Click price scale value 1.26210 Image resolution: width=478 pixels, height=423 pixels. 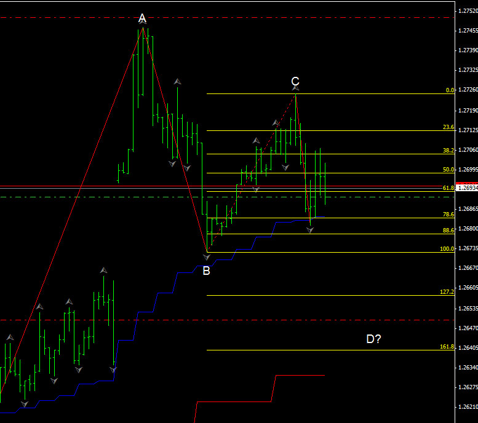pyautogui.click(x=468, y=407)
